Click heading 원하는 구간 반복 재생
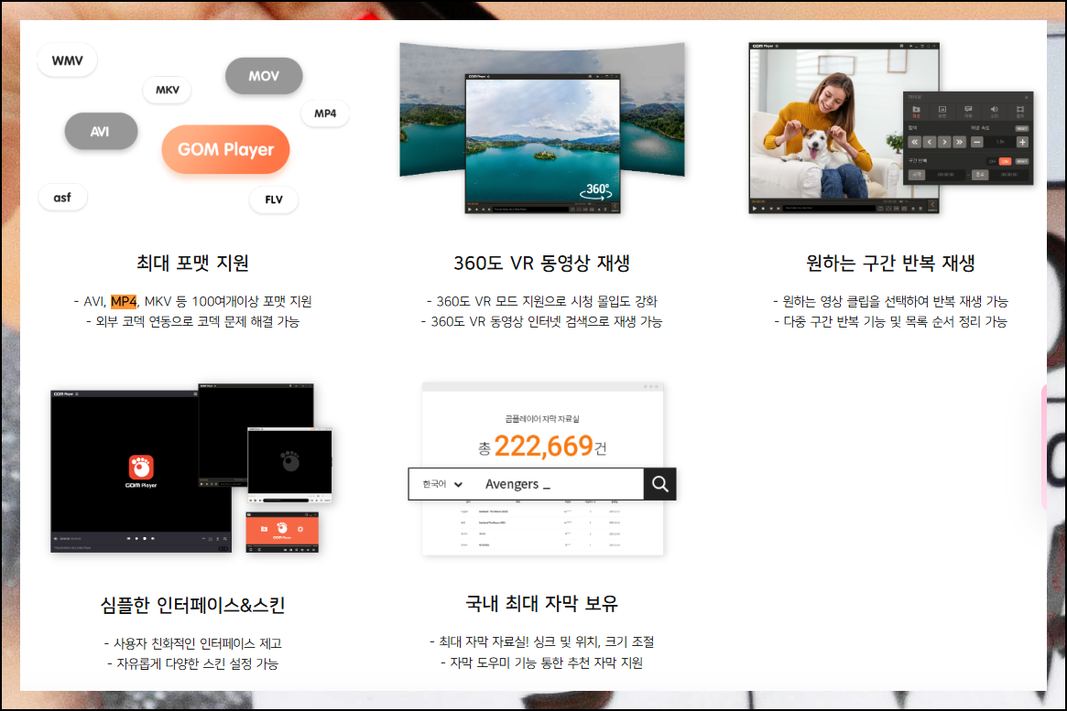Image resolution: width=1067 pixels, height=711 pixels. [x=890, y=263]
